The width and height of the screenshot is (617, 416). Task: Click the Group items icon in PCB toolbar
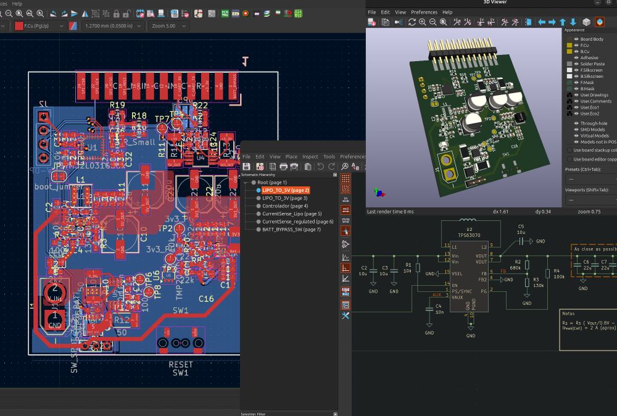point(96,14)
